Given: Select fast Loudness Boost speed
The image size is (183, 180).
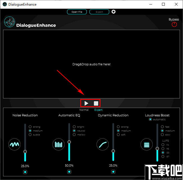Looking at the screenshot, I should point(162,127).
